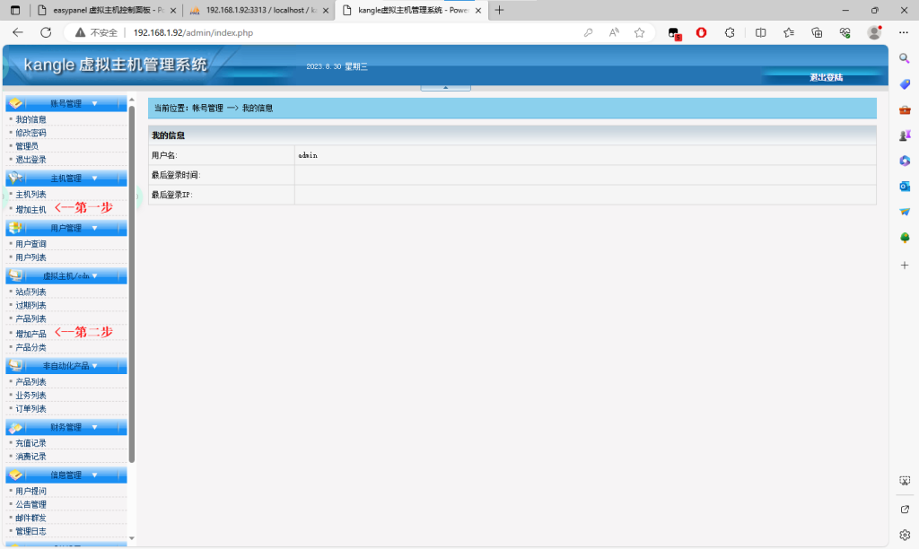This screenshot has height=549, width=919.
Task: Click the 财务管理 section icon
Action: (x=16, y=427)
